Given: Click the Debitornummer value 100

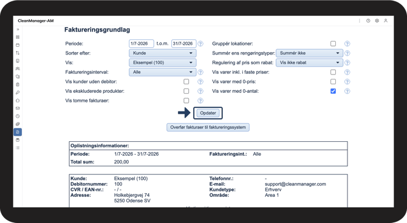Looking at the screenshot, I should point(118,184).
